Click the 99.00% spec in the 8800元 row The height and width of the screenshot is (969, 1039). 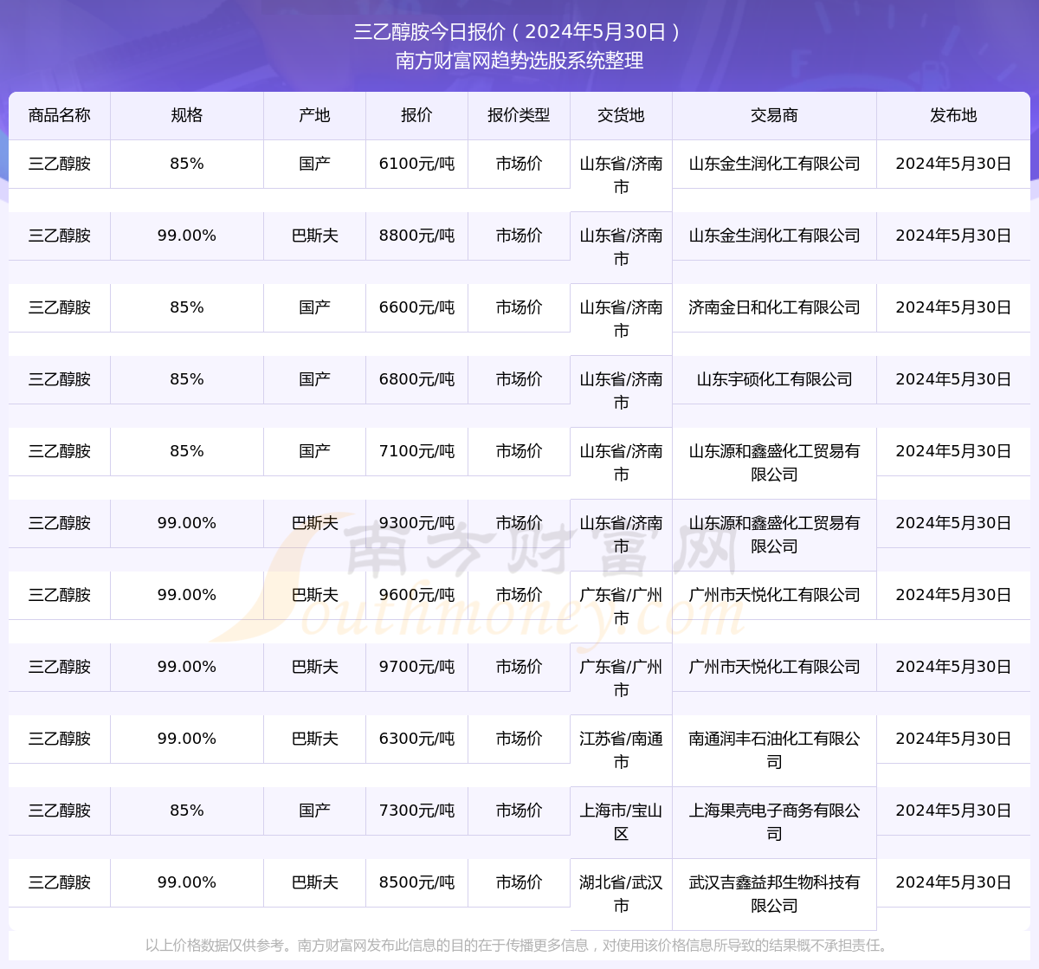tap(187, 236)
